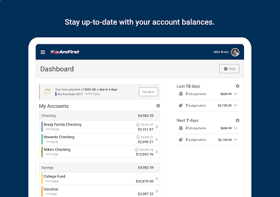
Task: Click budget alerts pie icon under Next 7 days
Action: [181, 140]
